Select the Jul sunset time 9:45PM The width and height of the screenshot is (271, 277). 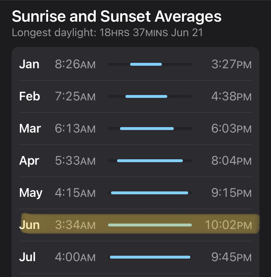tap(231, 257)
